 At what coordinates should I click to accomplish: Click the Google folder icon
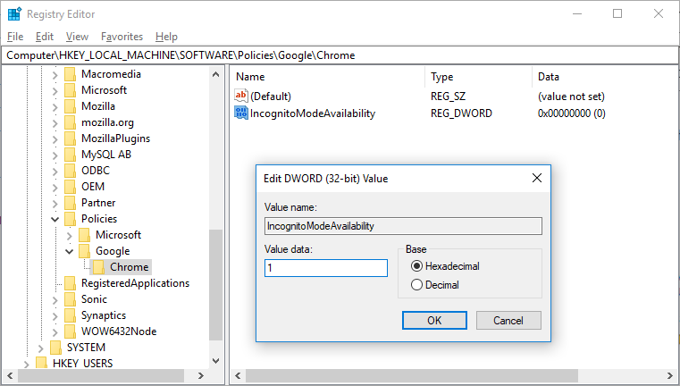click(85, 251)
